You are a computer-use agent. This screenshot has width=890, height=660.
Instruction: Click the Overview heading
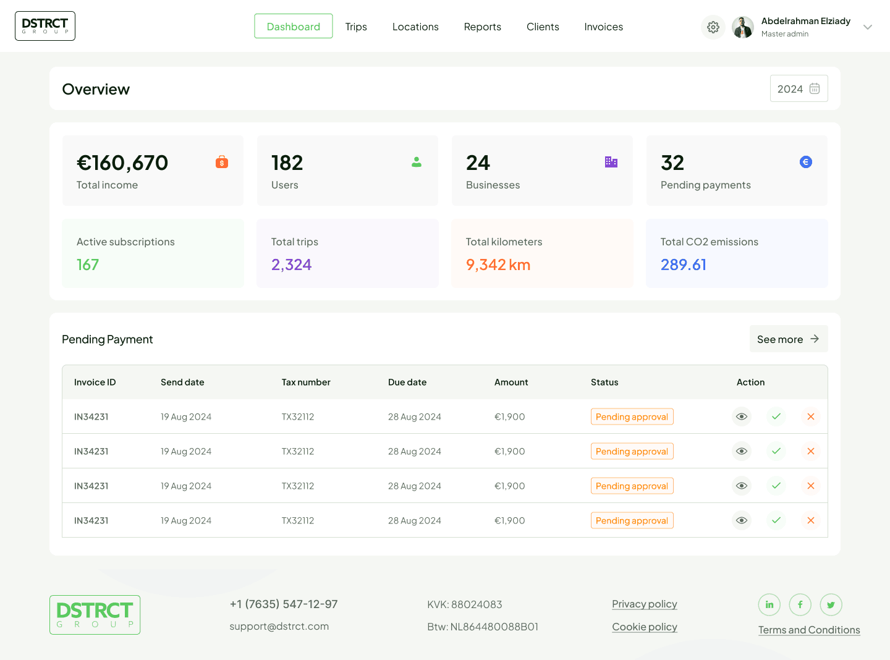pyautogui.click(x=96, y=89)
